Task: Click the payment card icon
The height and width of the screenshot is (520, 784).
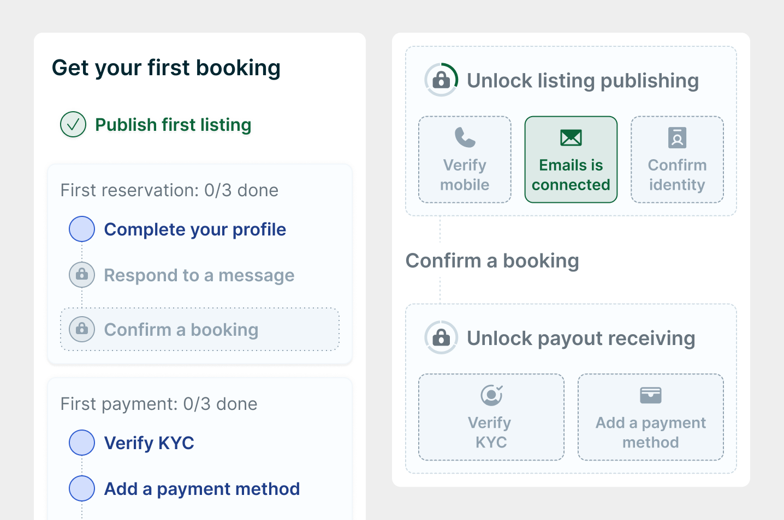Action: click(x=650, y=395)
